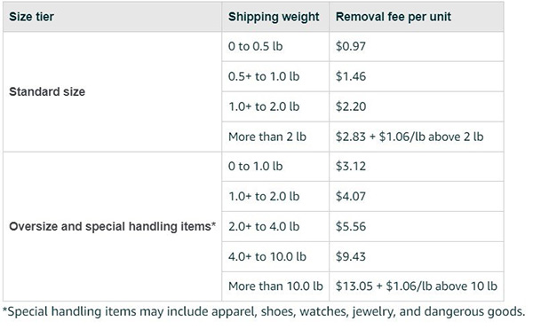The image size is (533, 329).
Task: Click the $1.46 fee cell
Action: [x=417, y=76]
